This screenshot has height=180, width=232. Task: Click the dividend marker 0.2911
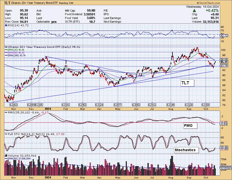pos(152,105)
